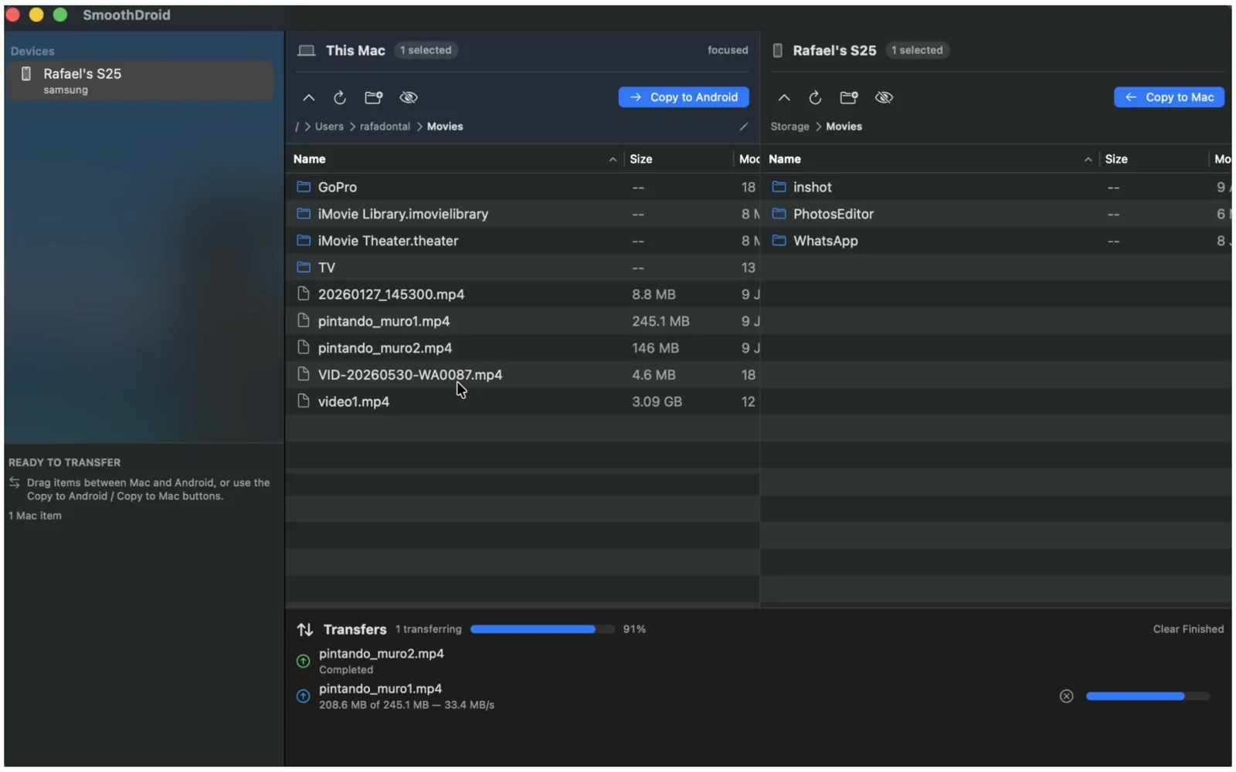Select the TV folder
This screenshot has width=1236, height=772.
[522, 268]
